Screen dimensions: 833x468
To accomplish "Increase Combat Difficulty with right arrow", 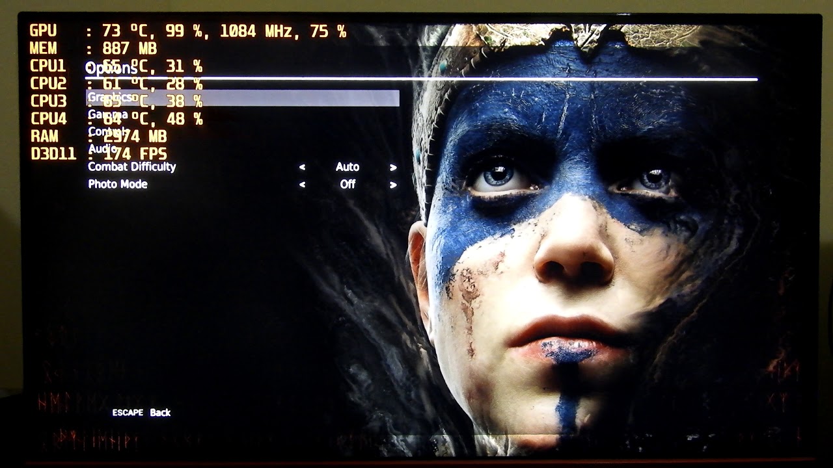I will coord(393,168).
